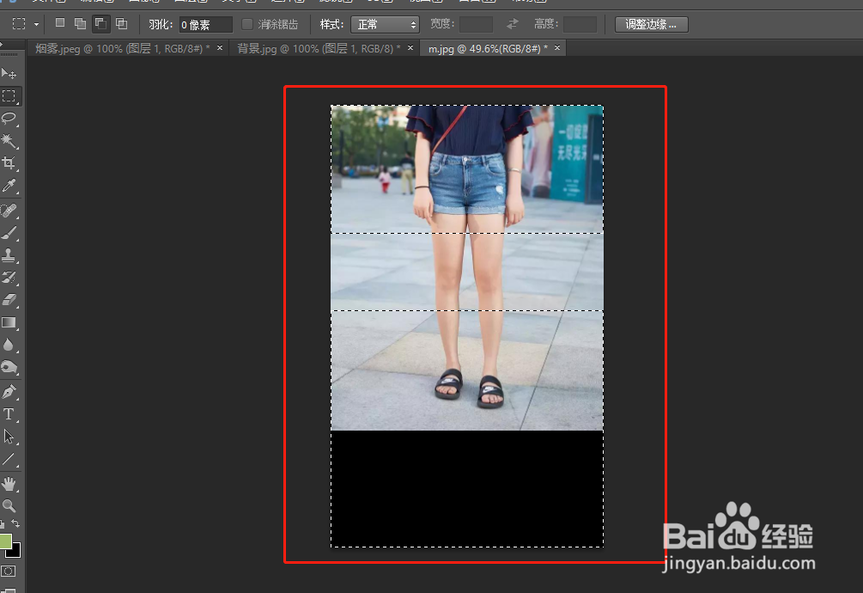Open the Style dropdown showing 正常
863x593 pixels.
(386, 24)
